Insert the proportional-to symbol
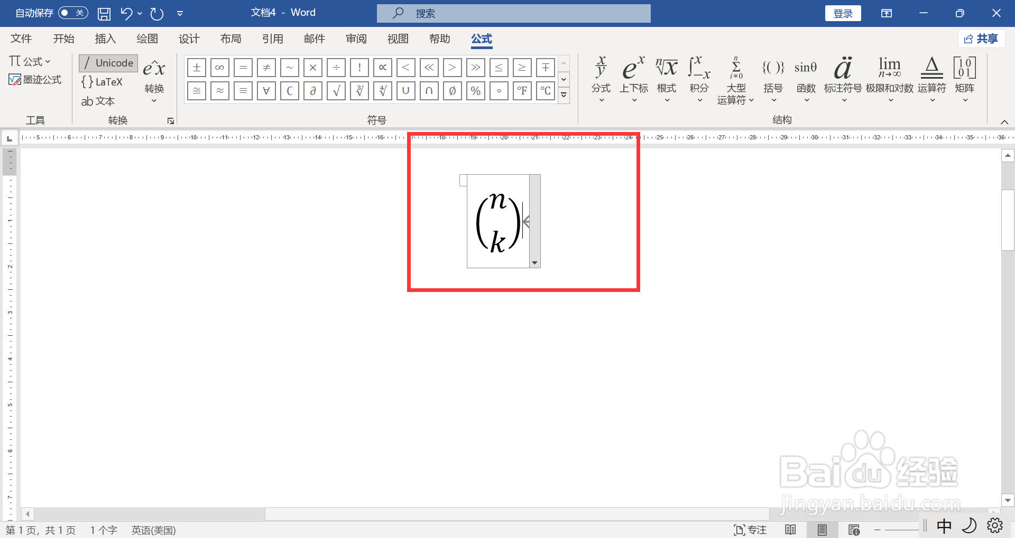 tap(383, 67)
